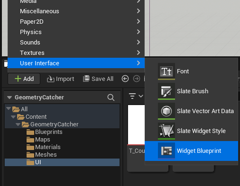Click the Add button
Viewport: 240px width, 186px height.
coord(24,79)
